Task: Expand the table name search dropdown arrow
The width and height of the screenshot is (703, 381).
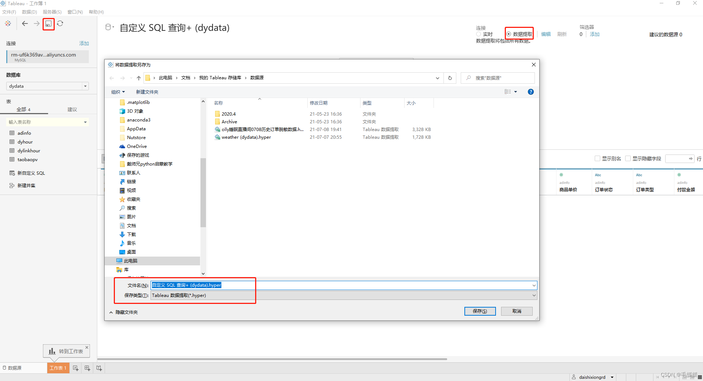Action: coord(85,122)
